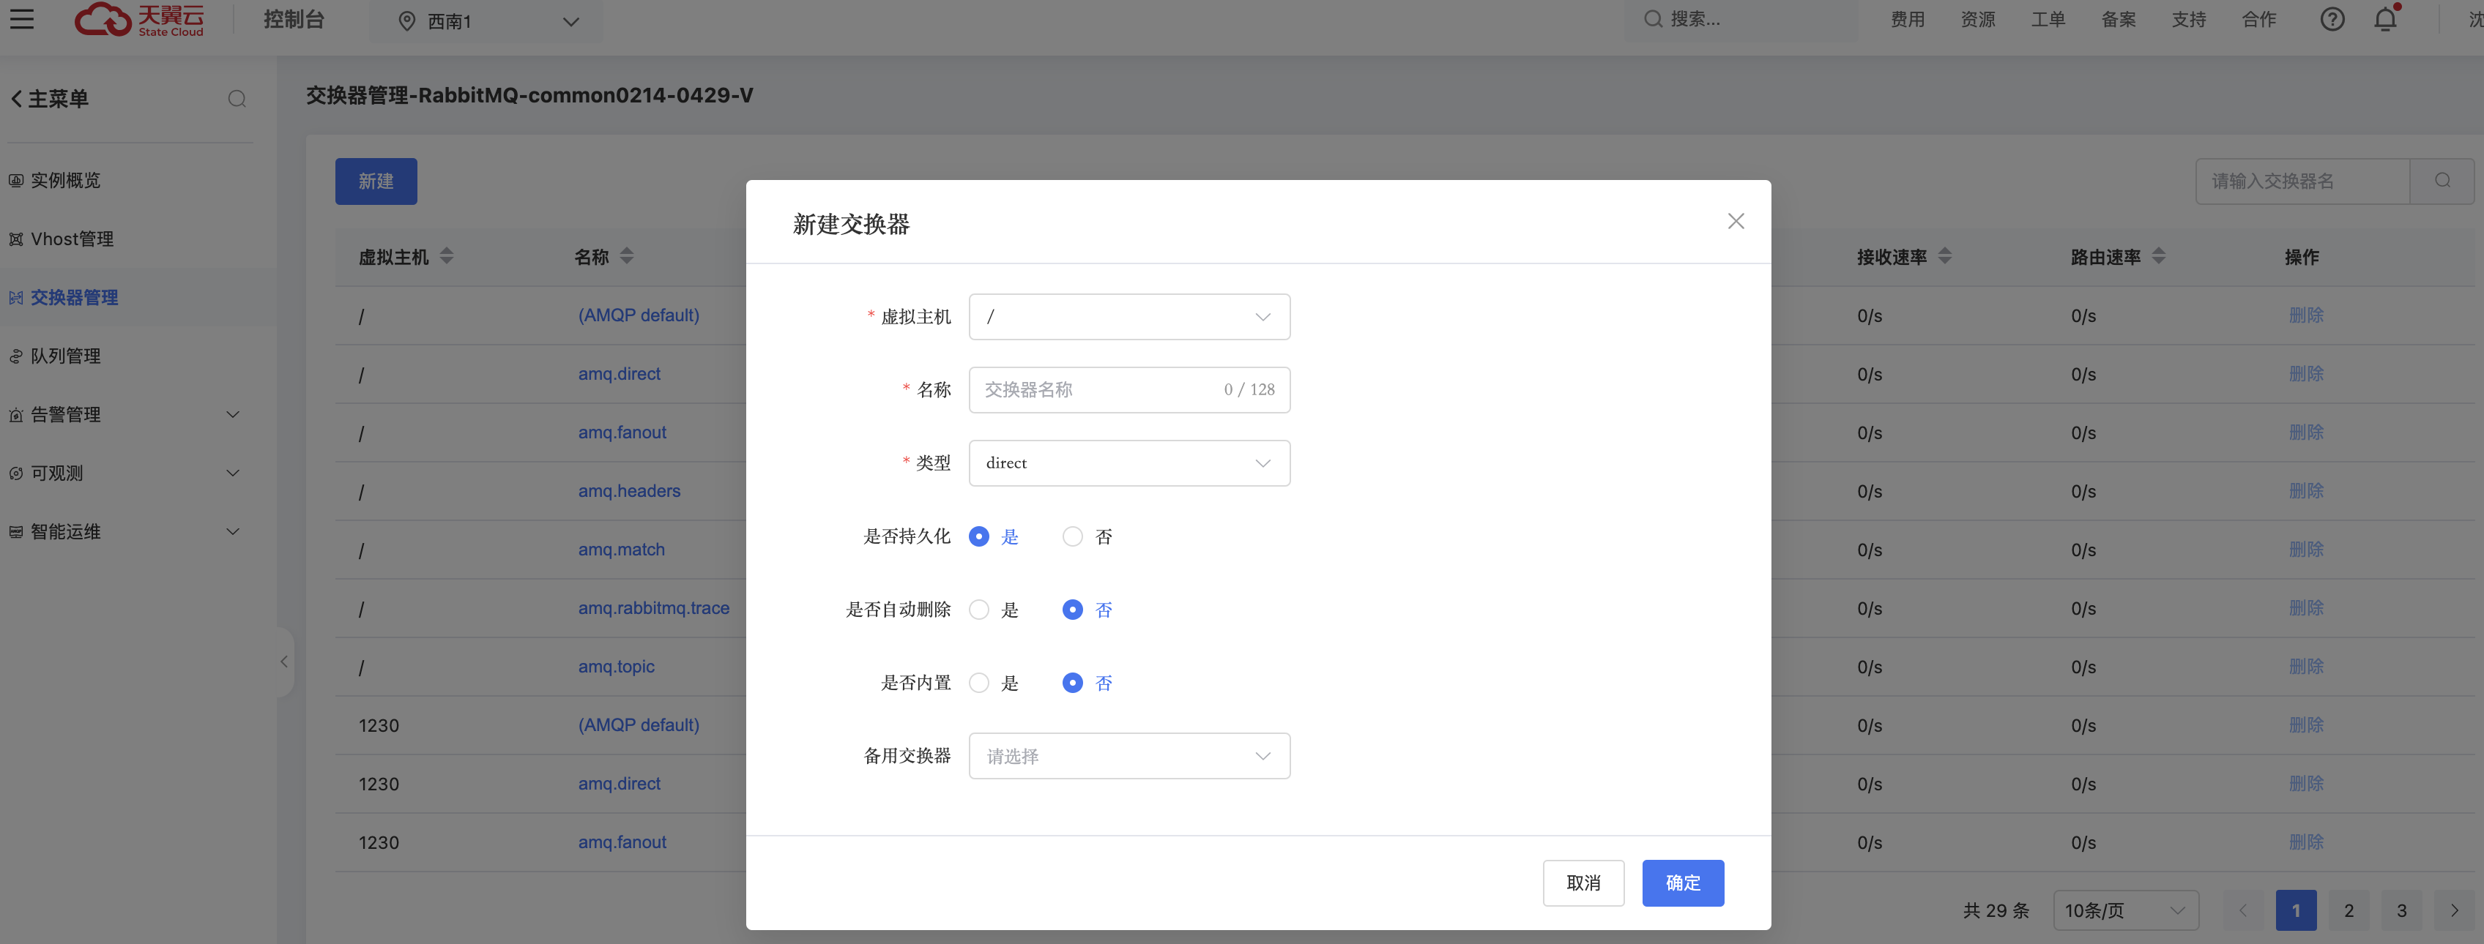Select the Vhost管理 sidebar icon
This screenshot has height=944, width=2484.
coord(15,239)
